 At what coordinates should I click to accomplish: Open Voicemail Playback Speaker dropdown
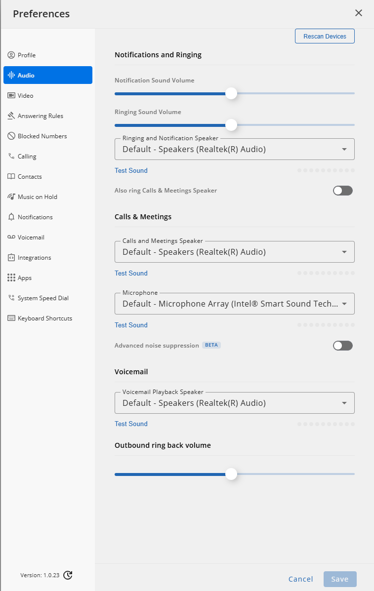pyautogui.click(x=235, y=403)
